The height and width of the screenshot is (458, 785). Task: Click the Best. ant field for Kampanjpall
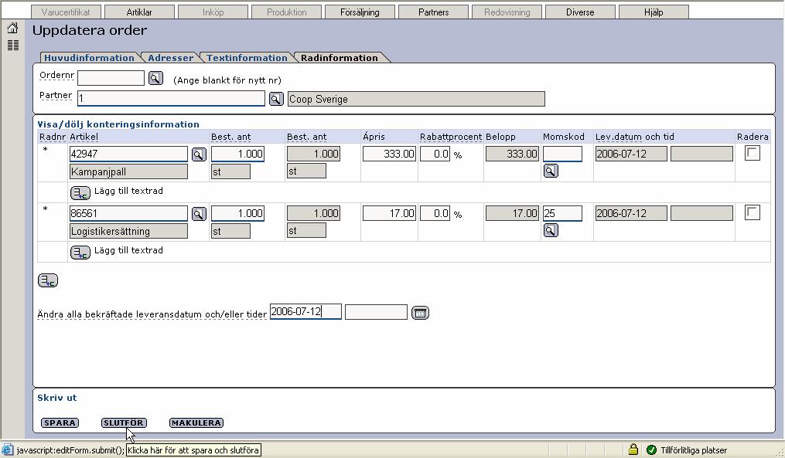tap(237, 154)
